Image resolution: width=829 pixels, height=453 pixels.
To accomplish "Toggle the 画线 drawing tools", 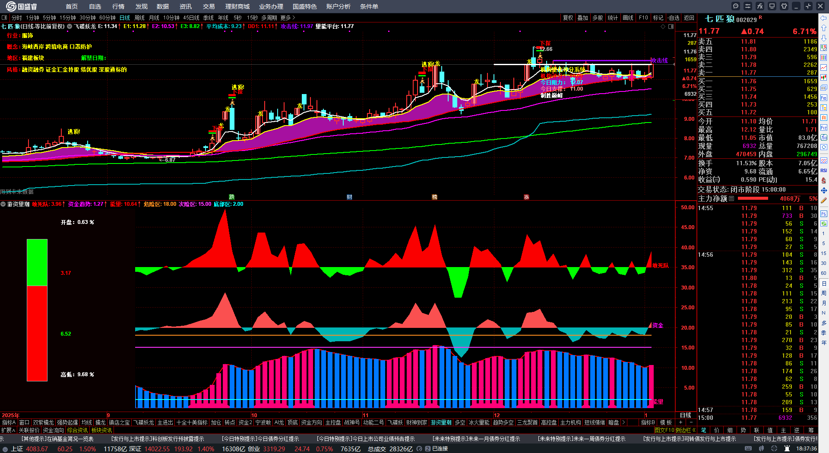I will pyautogui.click(x=628, y=18).
